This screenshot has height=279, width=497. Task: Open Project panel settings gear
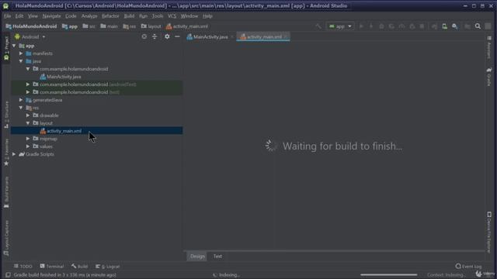(x=167, y=36)
